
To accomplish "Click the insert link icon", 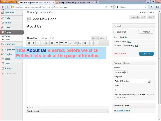I will tap(71, 43).
